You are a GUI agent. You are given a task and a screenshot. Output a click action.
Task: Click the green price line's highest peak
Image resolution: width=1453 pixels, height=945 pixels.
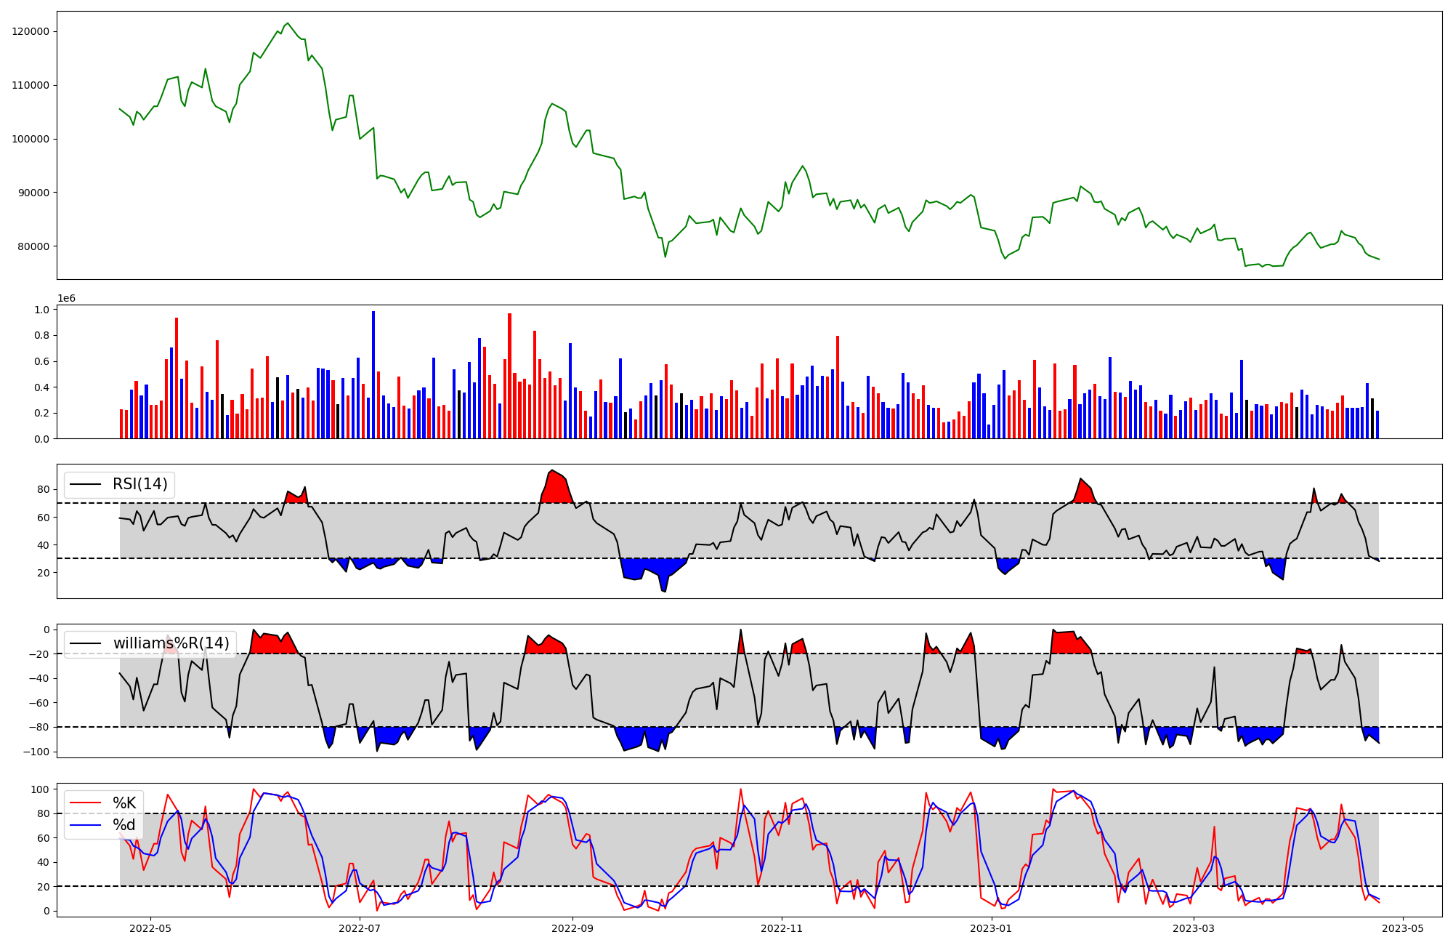288,24
